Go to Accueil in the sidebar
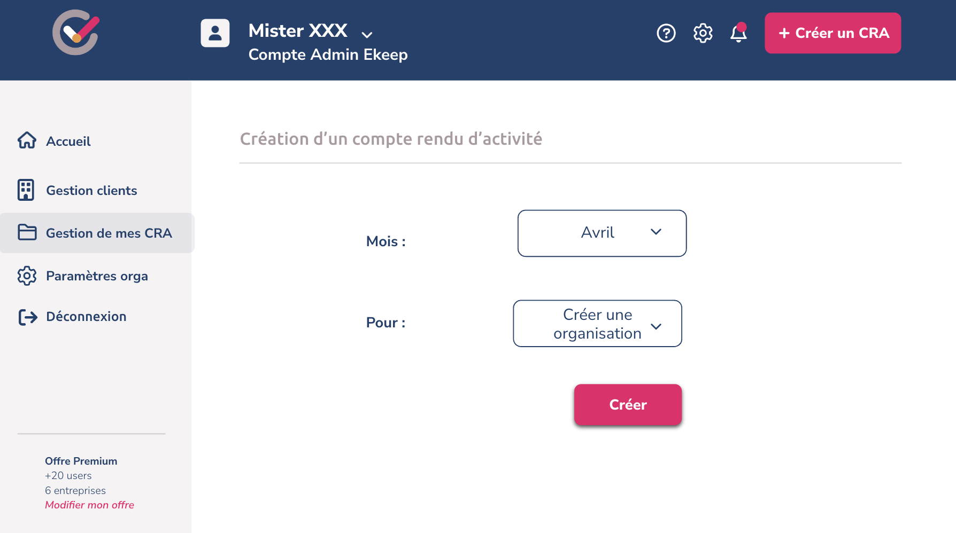956x533 pixels. [68, 142]
